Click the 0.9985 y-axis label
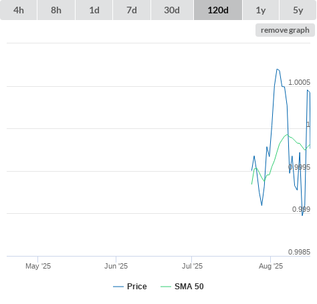 click(x=299, y=252)
